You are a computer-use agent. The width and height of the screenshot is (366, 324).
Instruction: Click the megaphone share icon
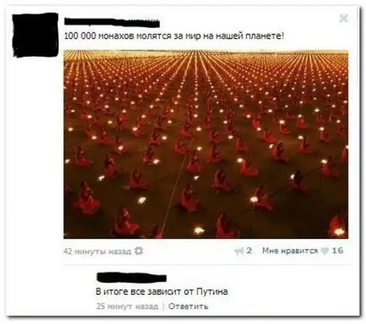[x=239, y=251]
